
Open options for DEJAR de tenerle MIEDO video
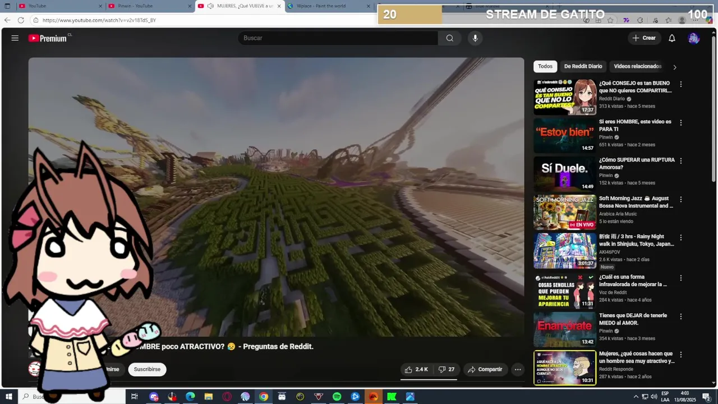(x=681, y=316)
